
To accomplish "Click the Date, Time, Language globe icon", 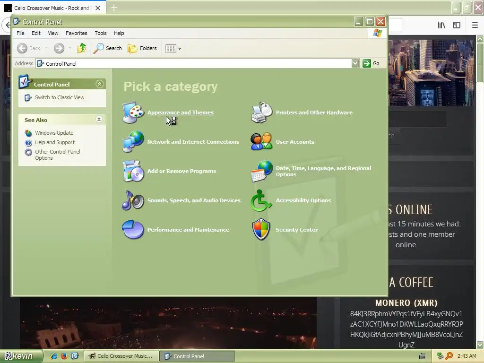I will click(x=261, y=171).
